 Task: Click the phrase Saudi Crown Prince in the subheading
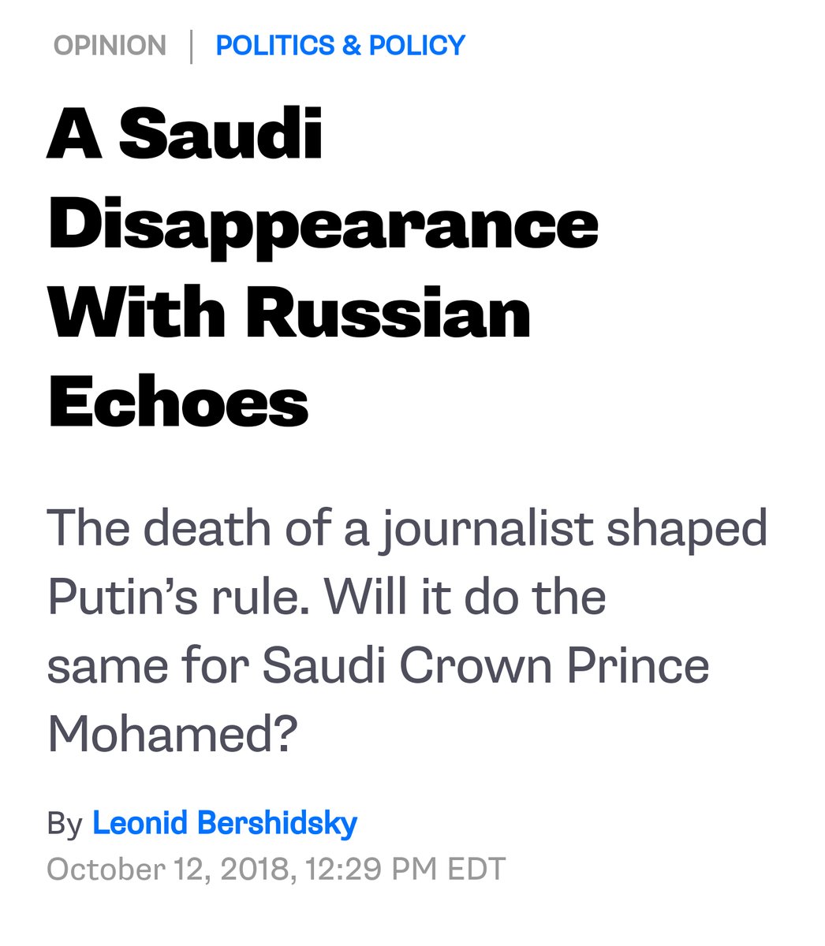(485, 665)
